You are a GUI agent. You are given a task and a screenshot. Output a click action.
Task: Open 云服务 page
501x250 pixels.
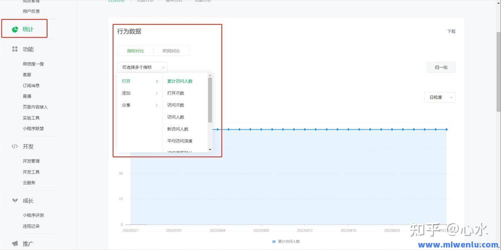(x=29, y=183)
